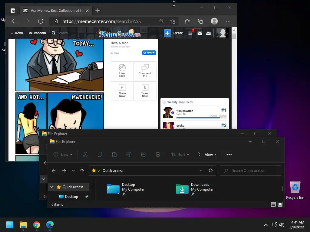
Task: Click the Tweet Now button
Action: pyautogui.click(x=145, y=91)
